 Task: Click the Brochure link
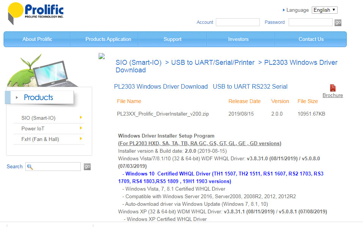tap(333, 95)
